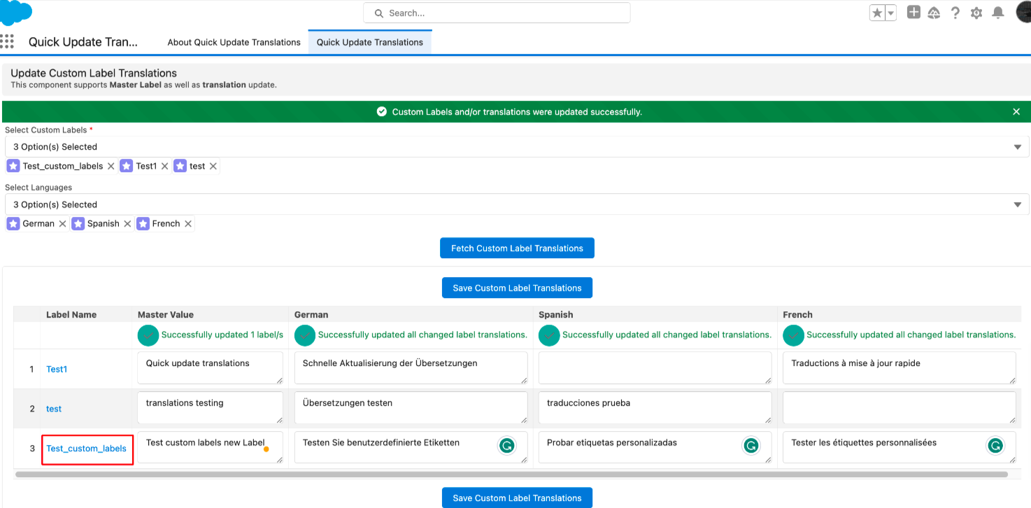Open global actions plus icon
Image resolution: width=1031 pixels, height=508 pixels.
coord(913,12)
